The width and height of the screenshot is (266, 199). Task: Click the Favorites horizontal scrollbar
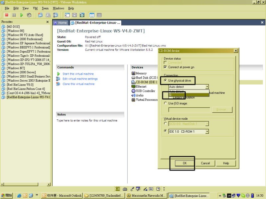(x=26, y=184)
